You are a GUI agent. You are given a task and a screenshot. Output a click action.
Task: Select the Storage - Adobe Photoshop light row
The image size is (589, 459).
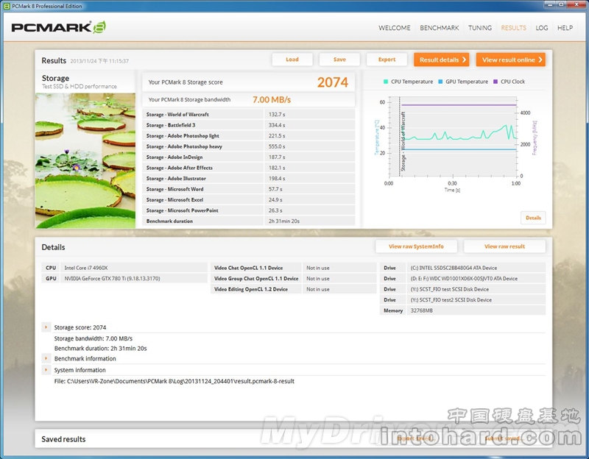tap(249, 135)
